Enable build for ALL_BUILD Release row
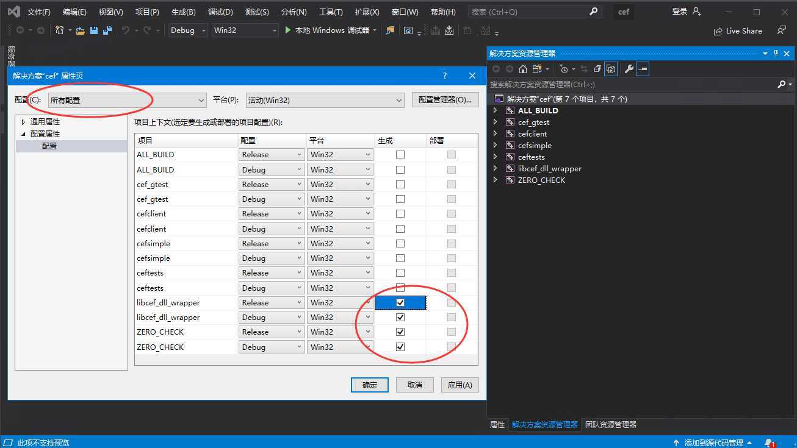The image size is (797, 448). click(x=400, y=155)
